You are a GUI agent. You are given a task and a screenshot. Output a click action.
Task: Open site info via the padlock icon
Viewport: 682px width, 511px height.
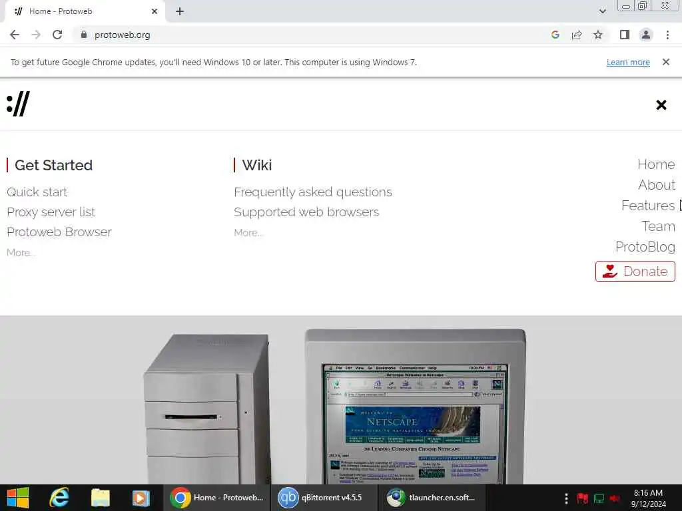(x=84, y=35)
